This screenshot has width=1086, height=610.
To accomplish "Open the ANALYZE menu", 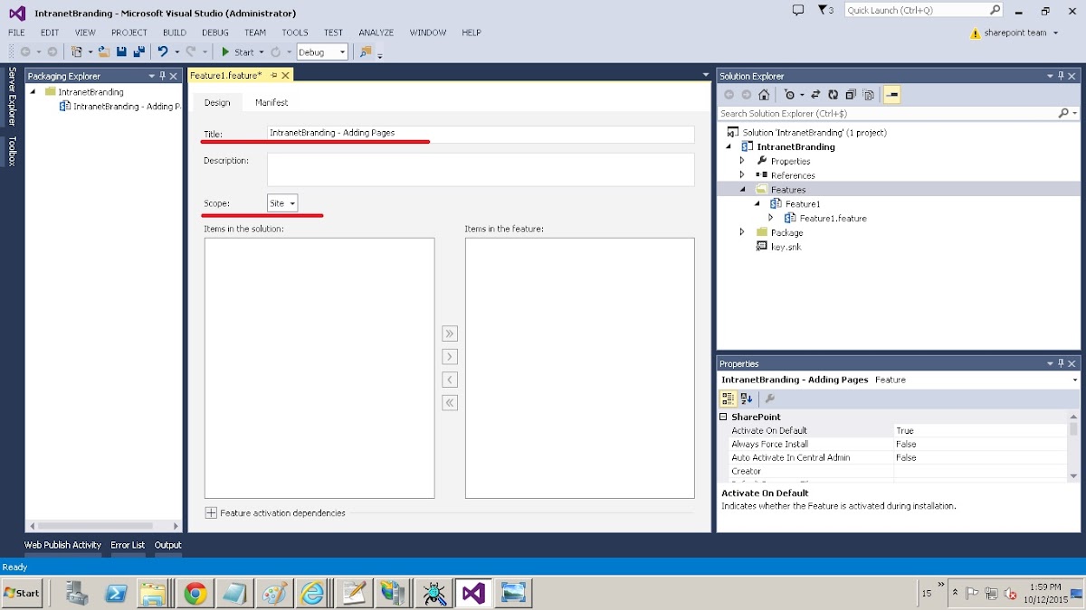I will (x=376, y=33).
